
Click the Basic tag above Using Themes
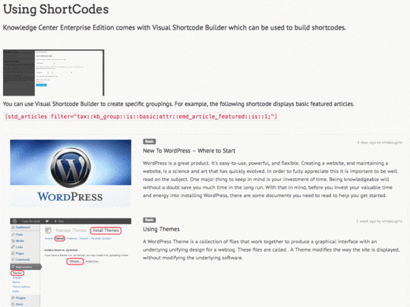pyautogui.click(x=150, y=220)
